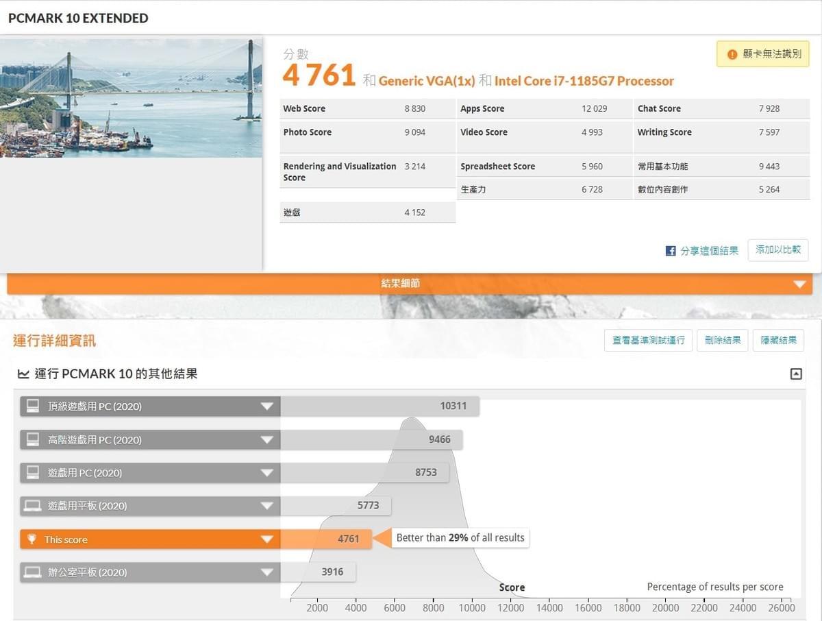Expand the This score dropdown arrow

pos(267,539)
